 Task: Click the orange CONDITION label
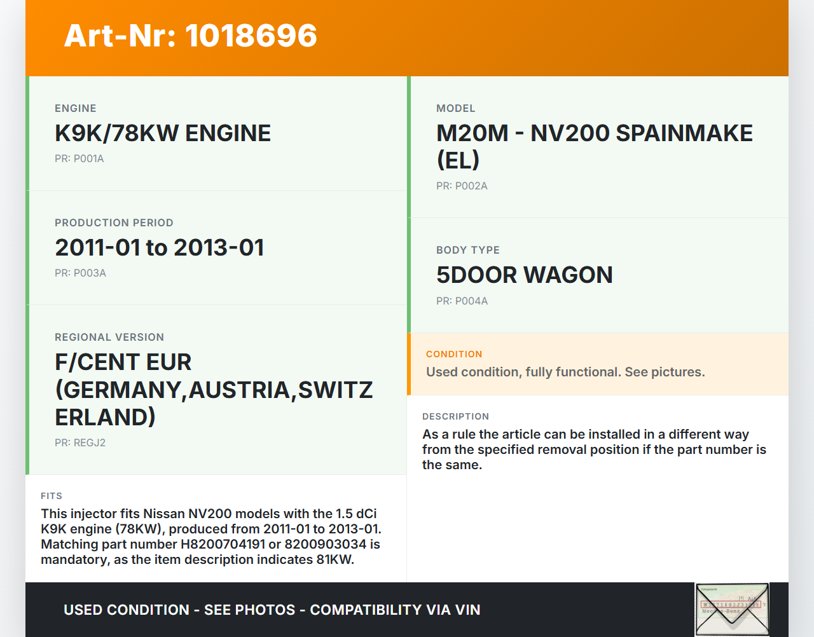point(454,354)
